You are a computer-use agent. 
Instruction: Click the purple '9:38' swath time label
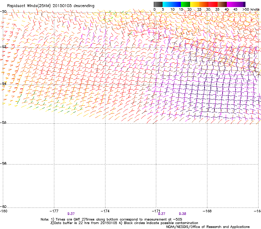[182, 214]
